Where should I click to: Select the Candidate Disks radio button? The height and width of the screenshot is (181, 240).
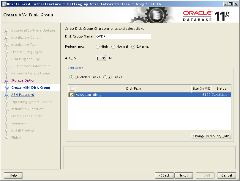(x=72, y=77)
